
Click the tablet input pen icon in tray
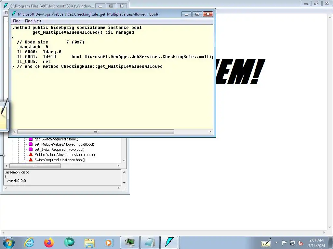pos(266,243)
